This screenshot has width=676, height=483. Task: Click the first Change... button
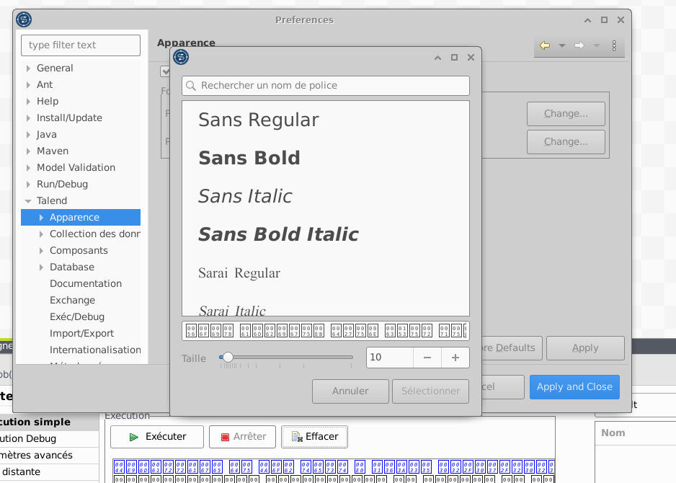coord(566,114)
